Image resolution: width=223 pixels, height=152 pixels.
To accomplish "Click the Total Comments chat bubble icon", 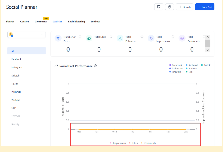I will point(182,38).
